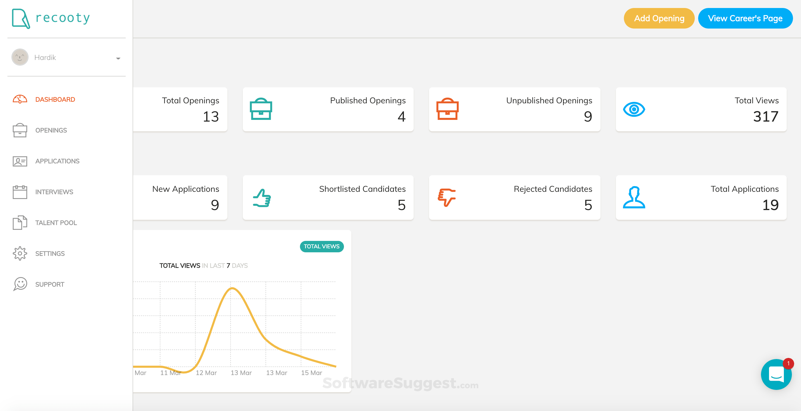Image resolution: width=801 pixels, height=411 pixels.
Task: Click the Shortlisted Candidates thumbs-up icon
Action: pyautogui.click(x=261, y=198)
